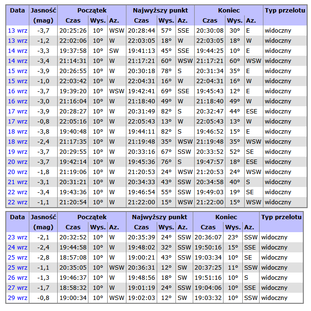Click the highest point time 20:36:31

click(x=141, y=268)
